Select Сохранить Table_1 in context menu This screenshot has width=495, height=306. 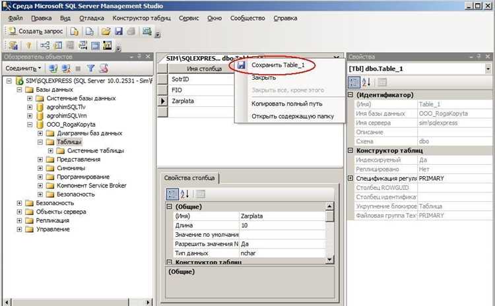[278, 65]
